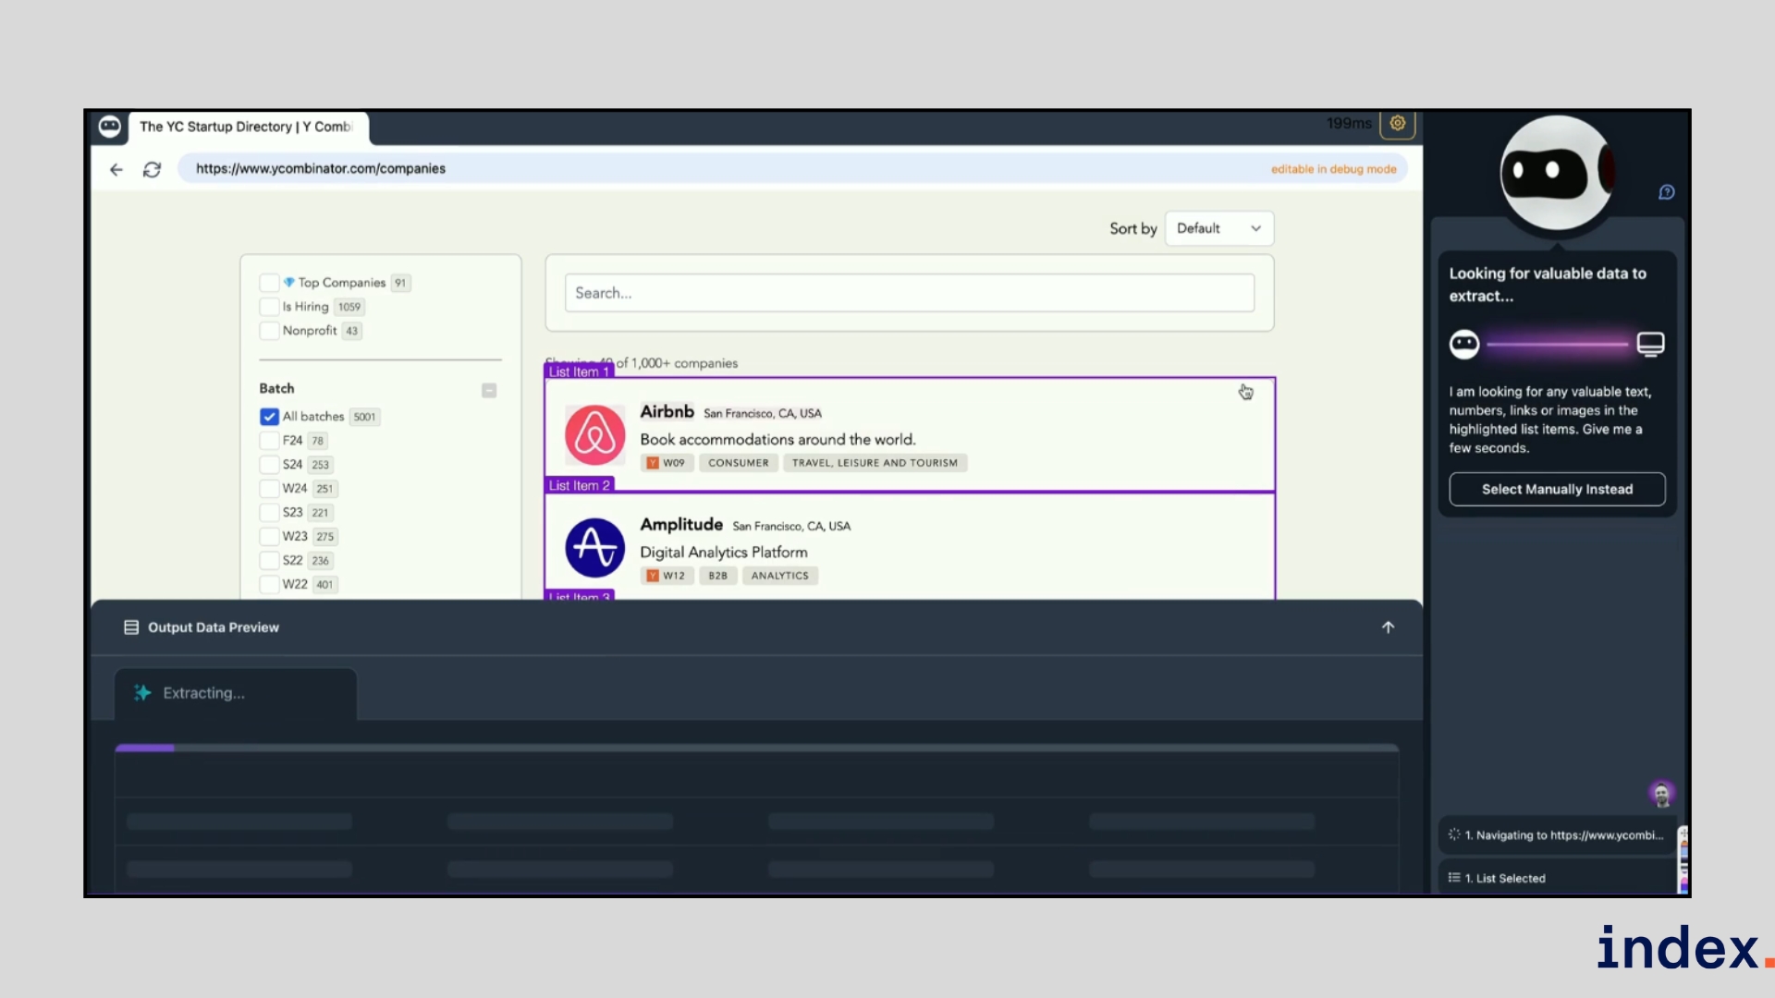Reload the page with refresh icon
The image size is (1775, 998).
click(x=153, y=169)
